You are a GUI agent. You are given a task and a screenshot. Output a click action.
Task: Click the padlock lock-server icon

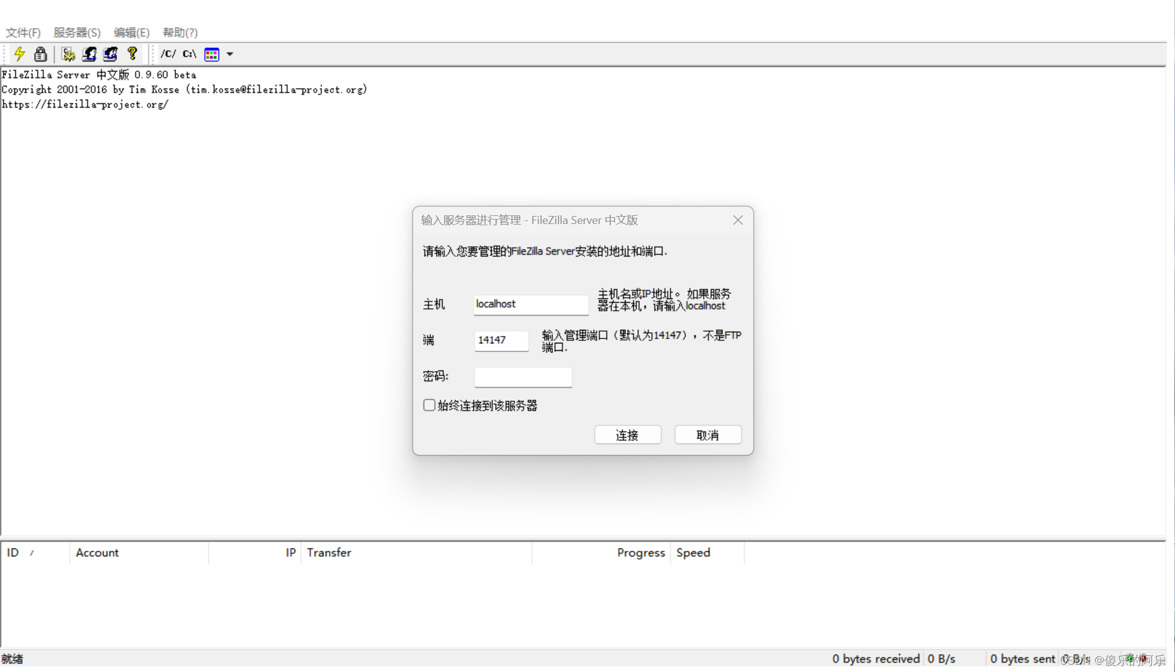(x=41, y=54)
